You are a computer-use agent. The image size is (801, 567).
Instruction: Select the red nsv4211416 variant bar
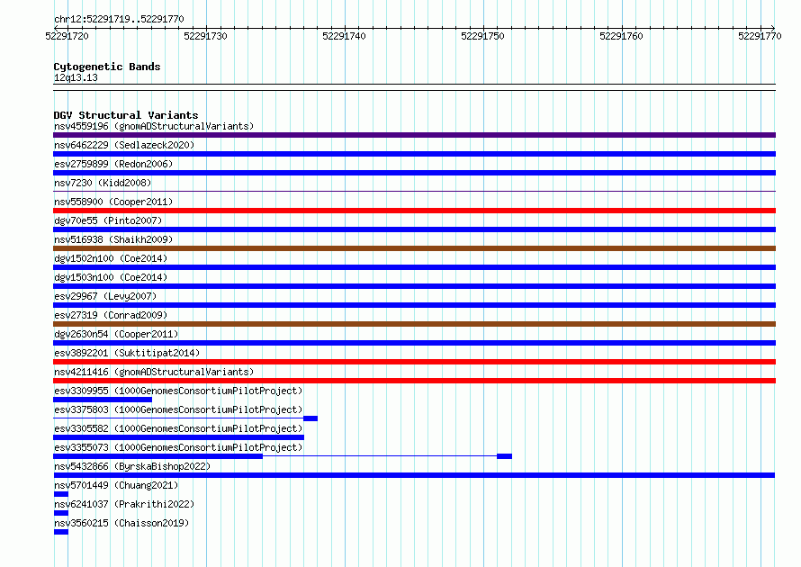414,381
